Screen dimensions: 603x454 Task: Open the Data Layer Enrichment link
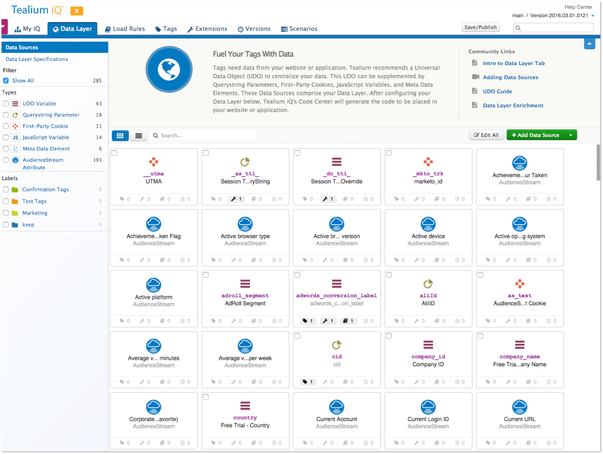[x=513, y=105]
